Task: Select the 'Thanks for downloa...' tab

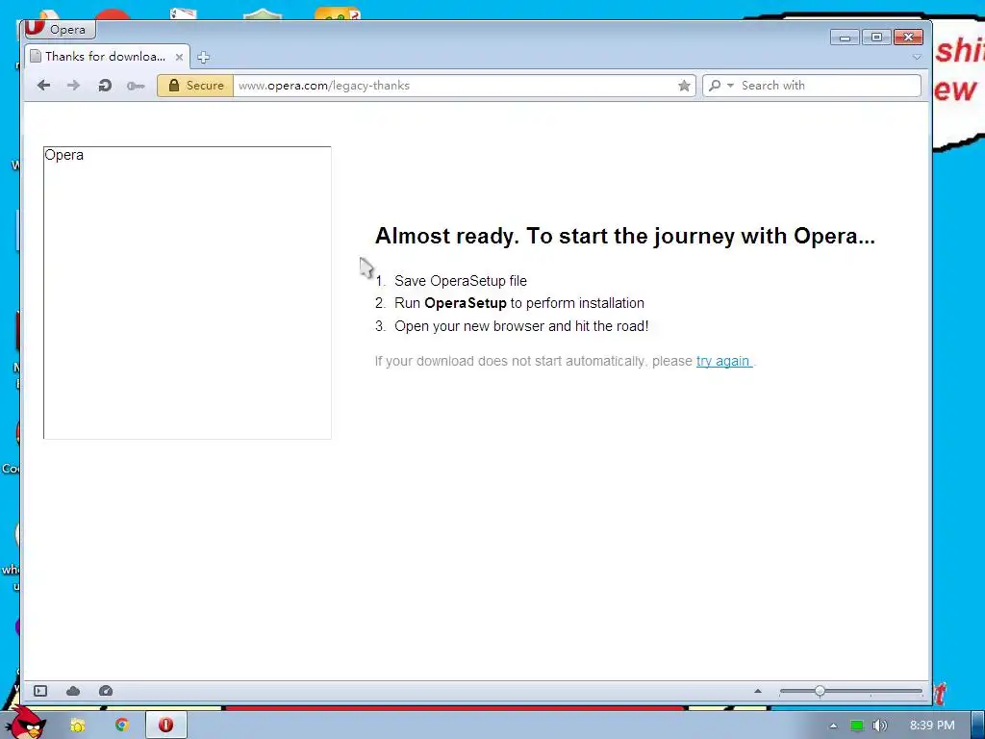Action: pyautogui.click(x=106, y=57)
